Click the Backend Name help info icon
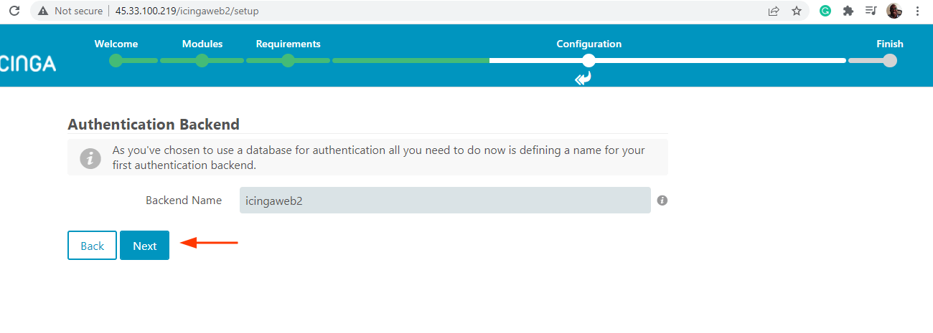The width and height of the screenshot is (933, 333). coord(662,201)
